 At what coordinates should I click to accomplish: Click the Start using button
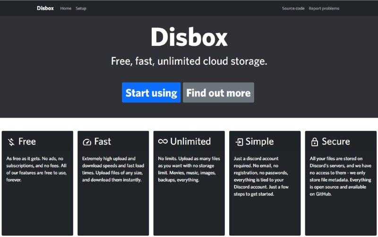coord(151,93)
